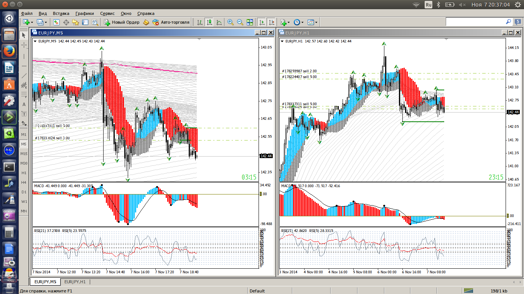Switch chart to candlesticks
The image size is (524, 294).
(x=209, y=22)
